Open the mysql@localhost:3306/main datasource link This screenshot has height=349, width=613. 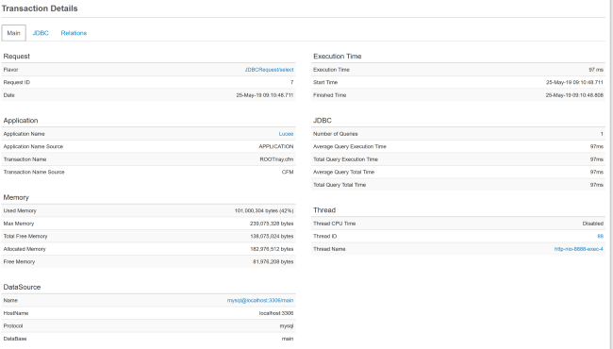[260, 301]
